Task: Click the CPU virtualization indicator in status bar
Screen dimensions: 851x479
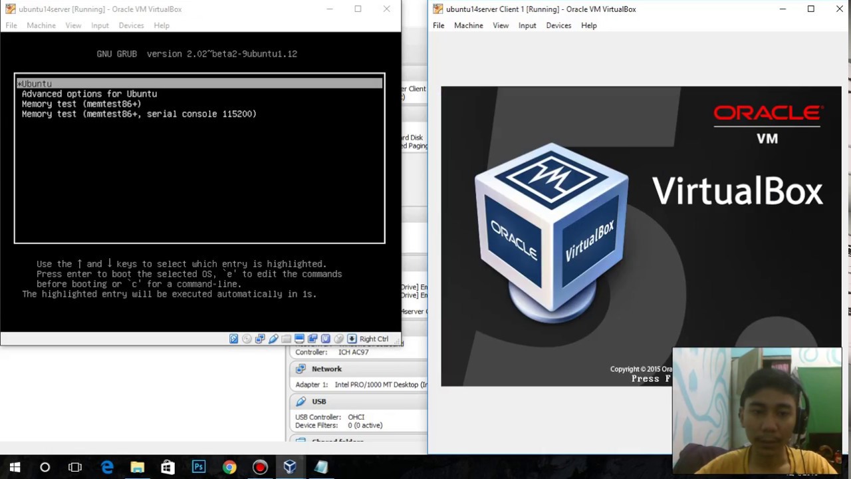Action: click(326, 339)
